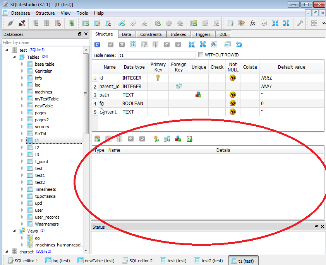Click the Delete table toolbar icon
This screenshot has height=265, width=326.
click(108, 23)
